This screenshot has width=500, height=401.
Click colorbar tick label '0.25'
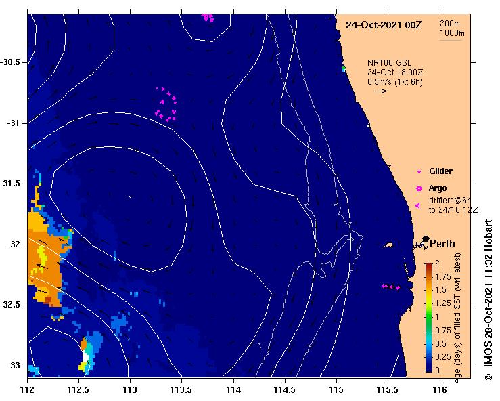point(443,357)
